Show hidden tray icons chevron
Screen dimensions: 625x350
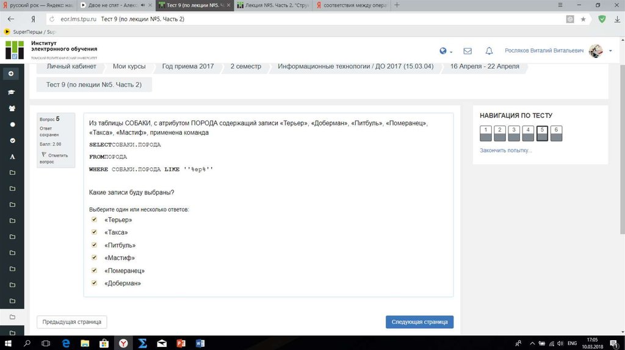[x=532, y=343]
